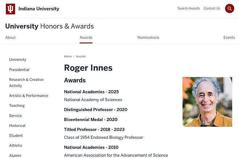
Task: Open Research & Creative Activity category
Action: pos(26,83)
